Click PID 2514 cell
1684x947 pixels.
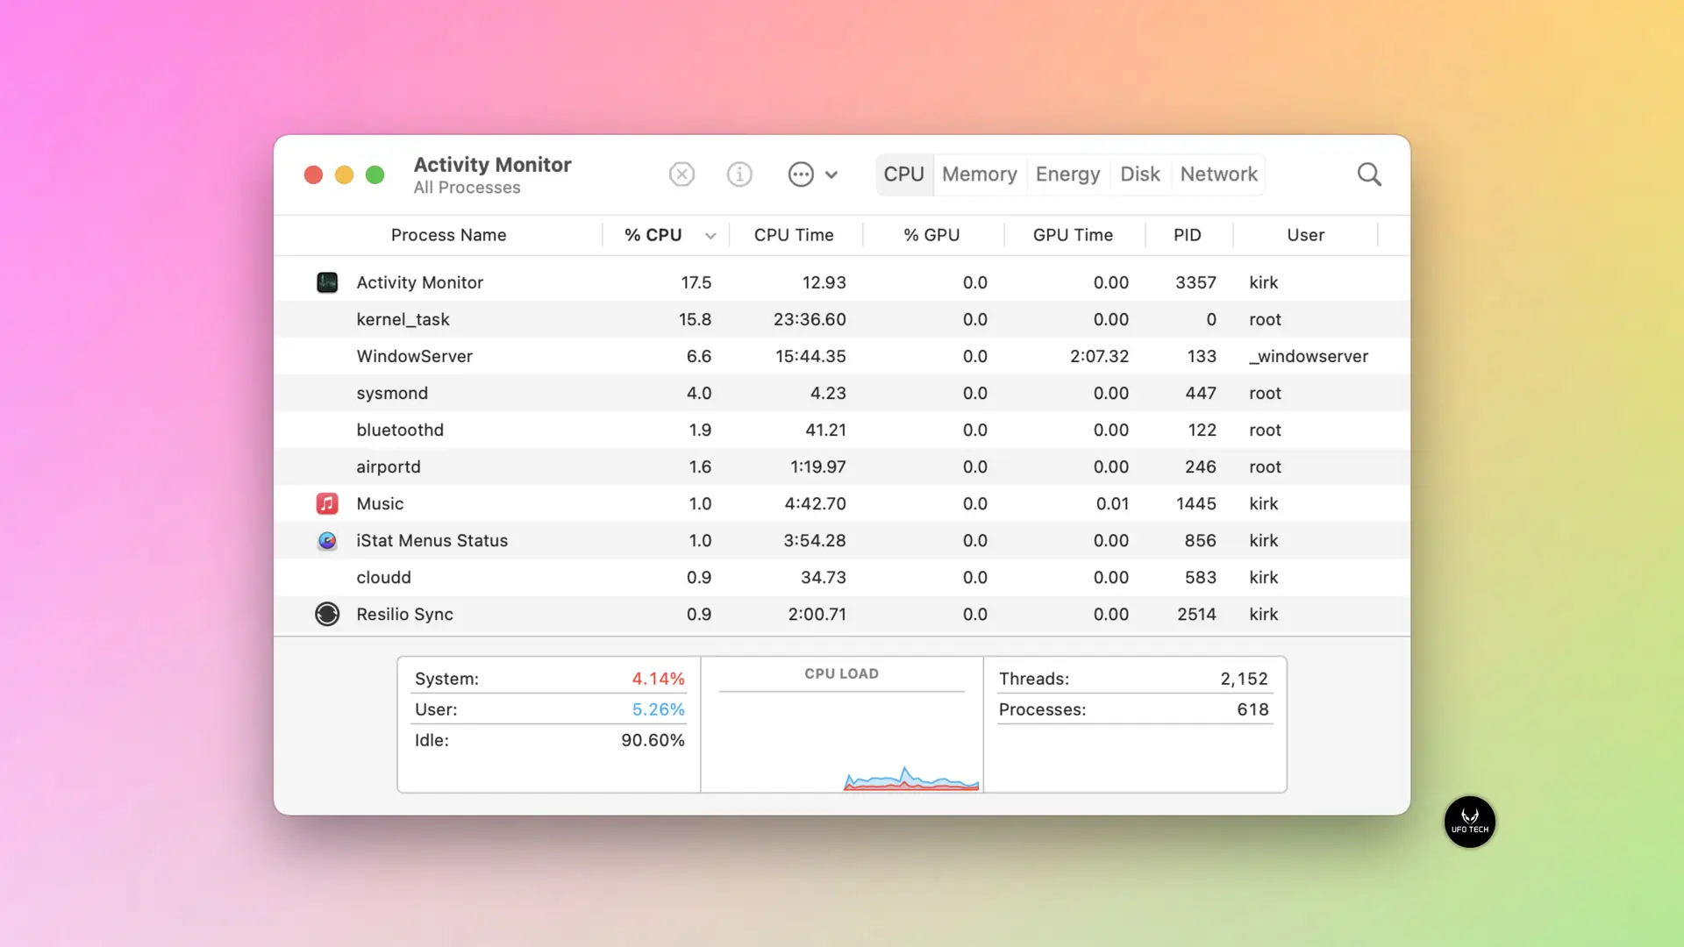tap(1196, 614)
